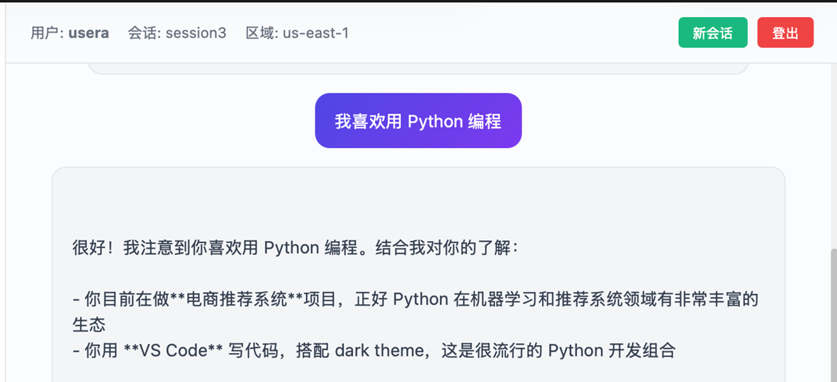The width and height of the screenshot is (837, 382).
Task: Click the purple "我喜欢用 Python 编程" message bubble
Action: point(418,121)
